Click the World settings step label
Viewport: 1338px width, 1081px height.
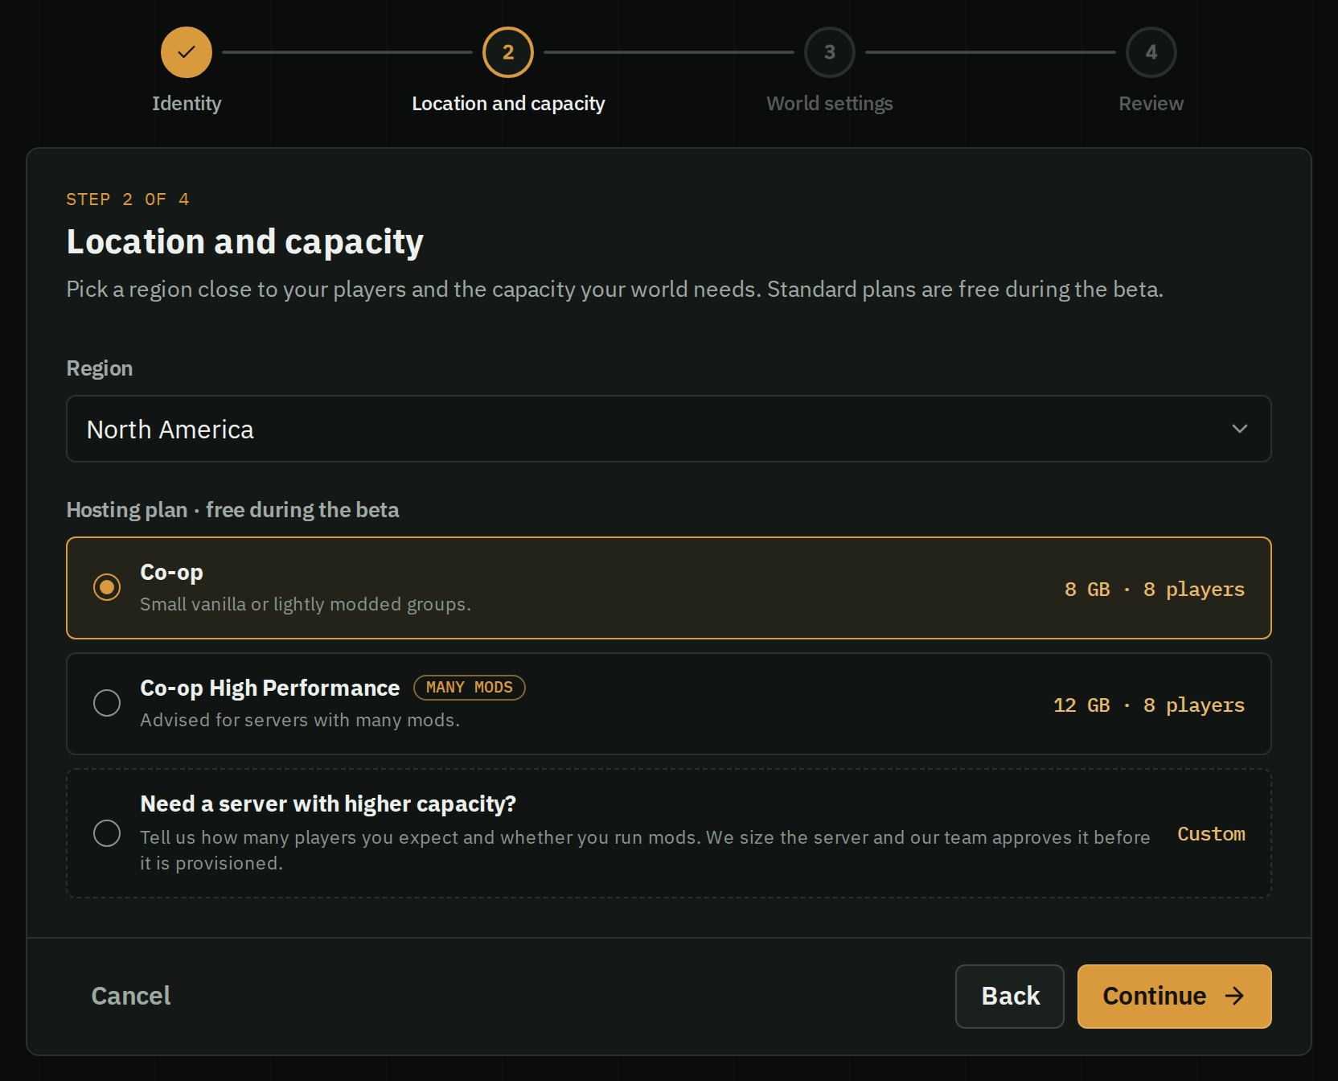(x=830, y=104)
